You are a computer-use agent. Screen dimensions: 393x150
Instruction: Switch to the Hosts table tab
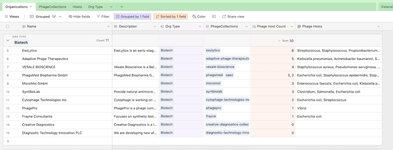77,7
